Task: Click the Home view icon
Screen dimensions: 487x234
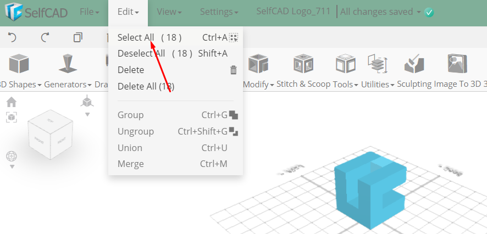Action: click(11, 102)
